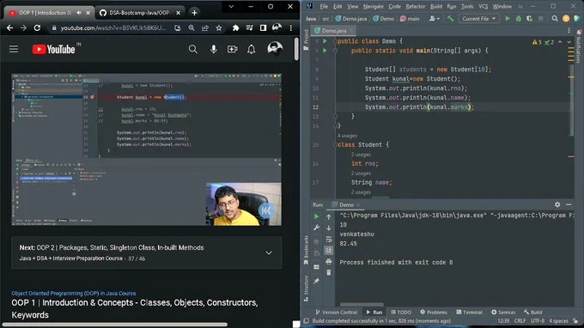The height and width of the screenshot is (328, 584).
Task: Toggle scroll to end in Run console
Action: (x=328, y=250)
